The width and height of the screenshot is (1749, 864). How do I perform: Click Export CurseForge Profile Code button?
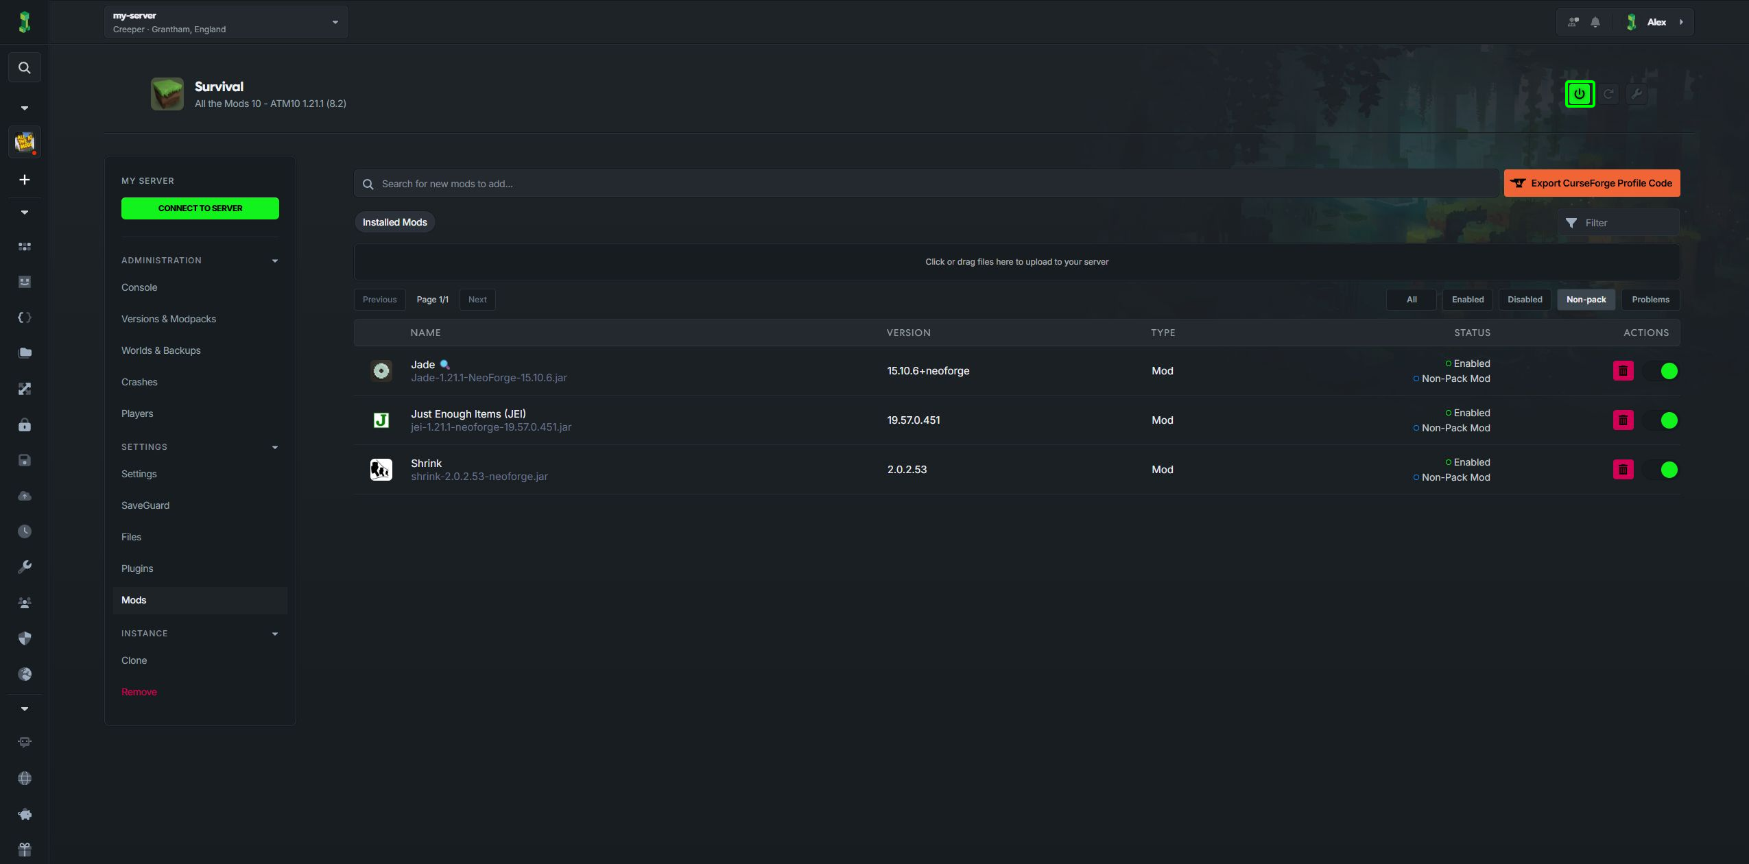(x=1592, y=183)
